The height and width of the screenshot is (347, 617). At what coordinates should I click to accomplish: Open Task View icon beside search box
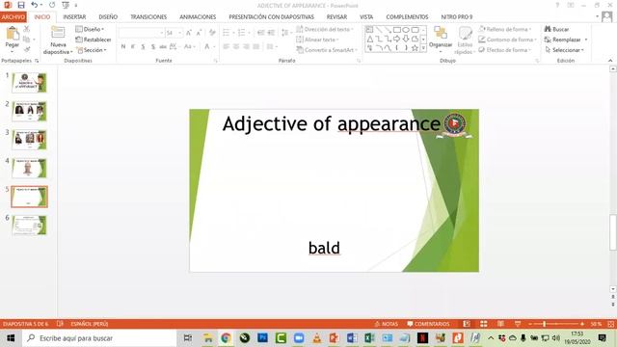(x=188, y=338)
